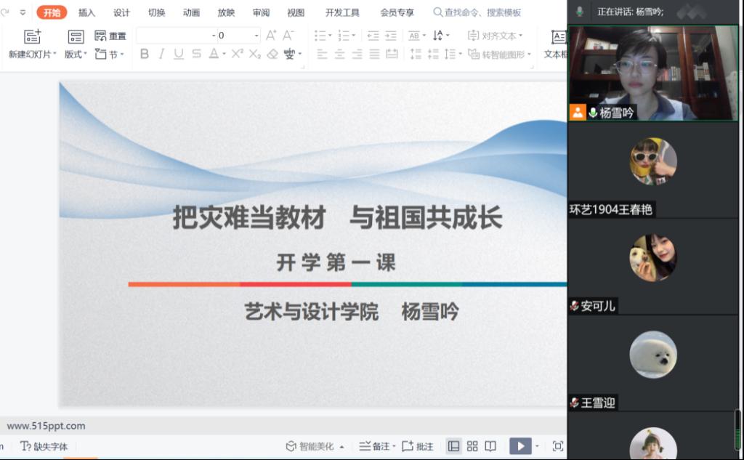Start slideshow with the play button
Image resolution: width=744 pixels, height=460 pixels.
pyautogui.click(x=519, y=446)
